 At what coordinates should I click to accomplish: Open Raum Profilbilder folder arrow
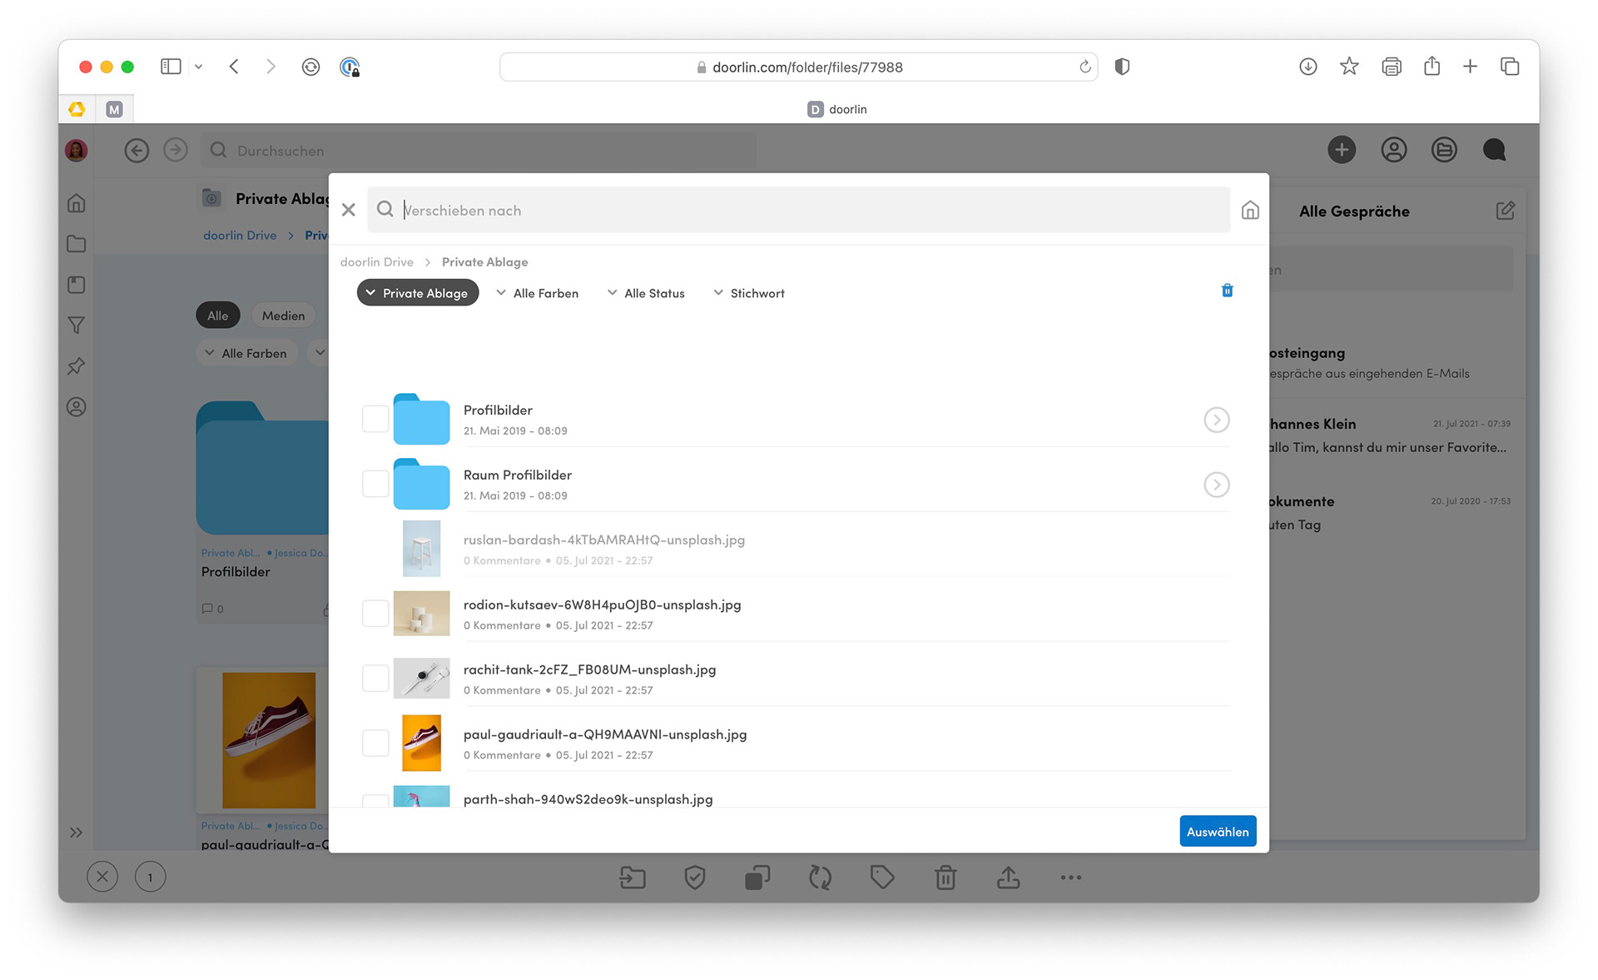(x=1216, y=485)
